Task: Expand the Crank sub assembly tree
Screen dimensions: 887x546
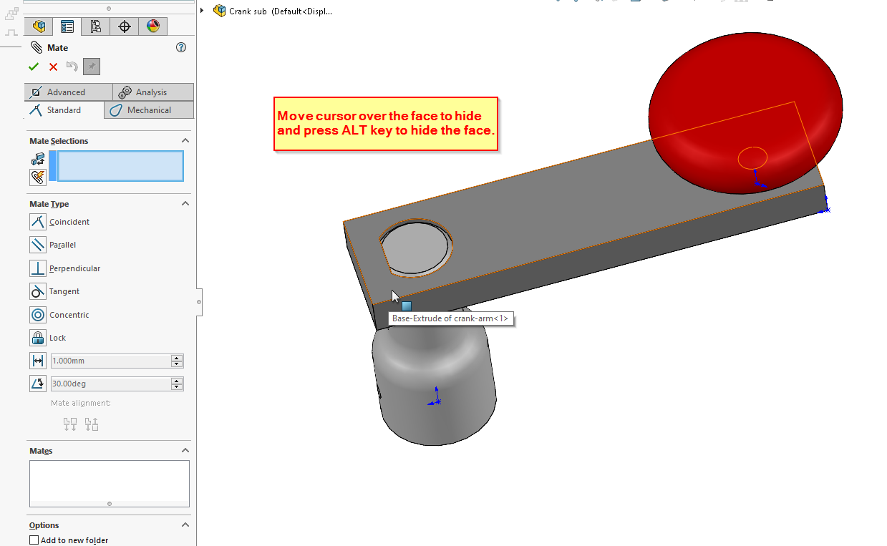Action: tap(203, 11)
